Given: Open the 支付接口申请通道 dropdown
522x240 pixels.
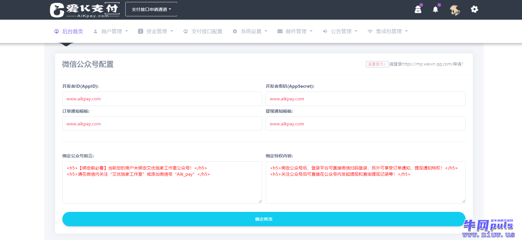Looking at the screenshot, I should (x=151, y=9).
